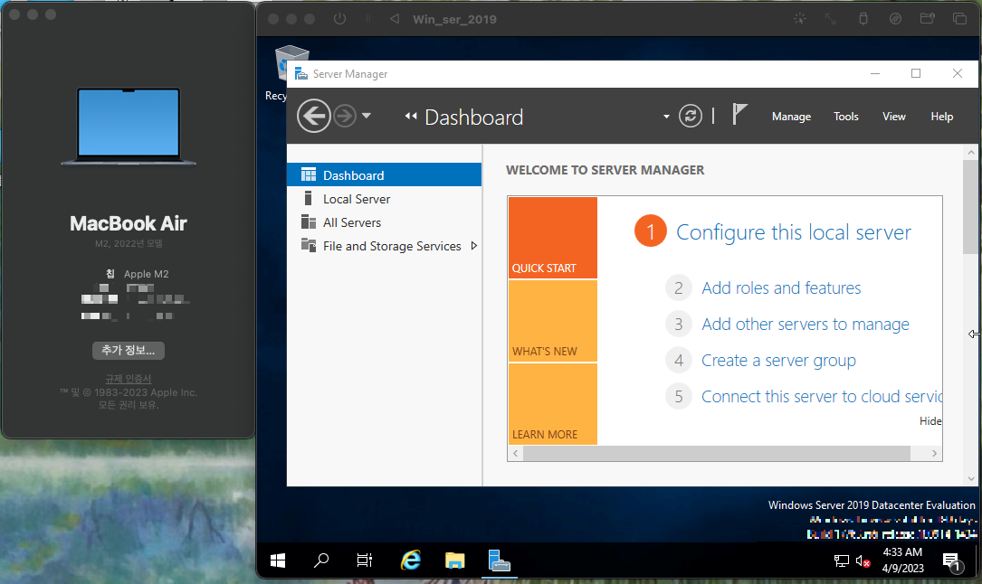Image resolution: width=982 pixels, height=584 pixels.
Task: Click left arrow of welcome tile horizontal scrollbar
Action: [515, 453]
